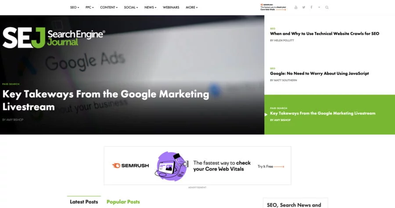Expand the PPC menu dropdown
Screen dimensions: 395x208
(x=90, y=7)
